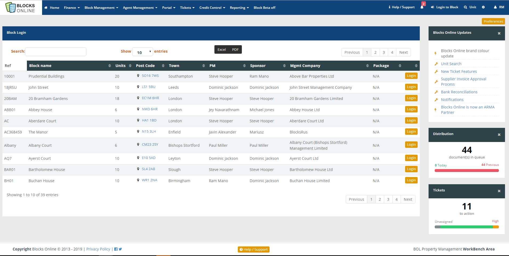The image size is (509, 256).
Task: Click the Search input field
Action: pyautogui.click(x=56, y=52)
